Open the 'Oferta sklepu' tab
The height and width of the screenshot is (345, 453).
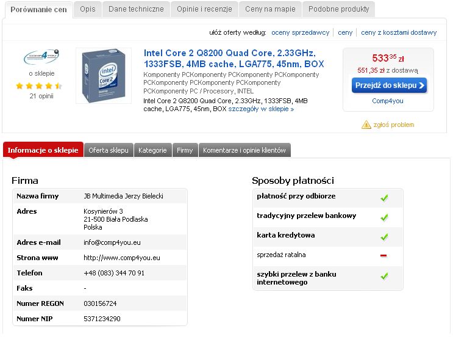coord(109,150)
